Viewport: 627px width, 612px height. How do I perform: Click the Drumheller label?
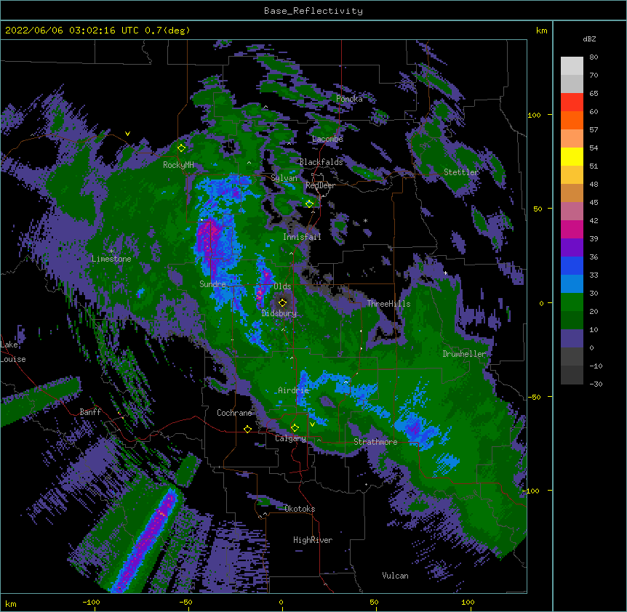coord(464,354)
